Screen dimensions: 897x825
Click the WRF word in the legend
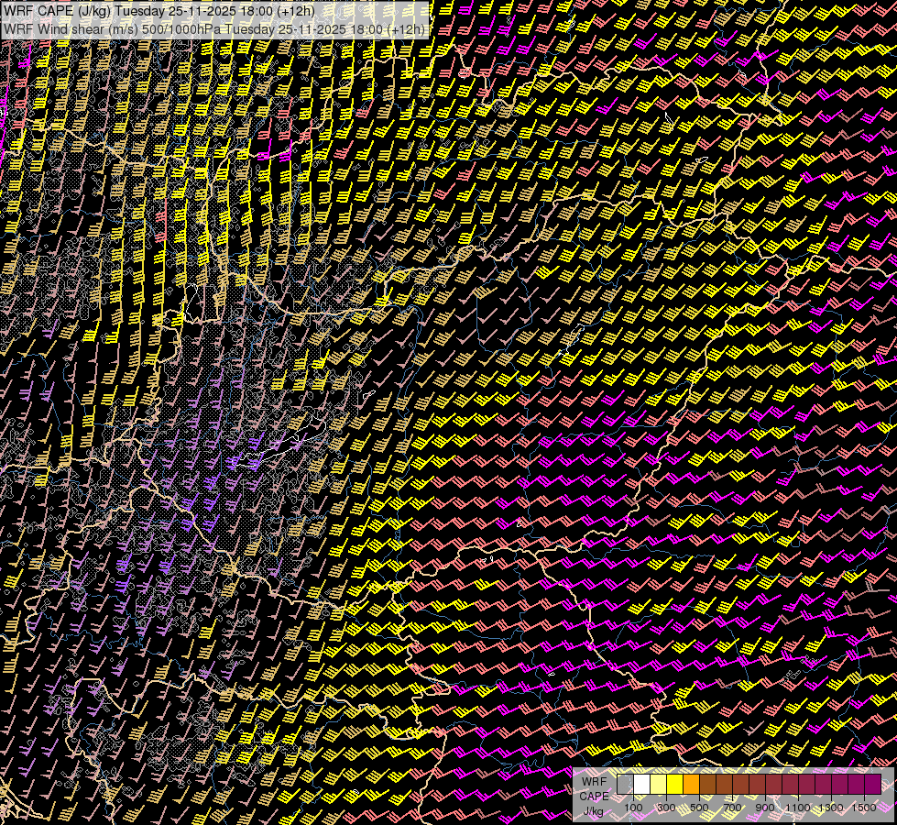tap(594, 782)
